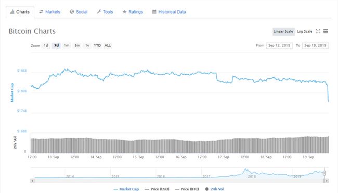
Task: Set zoom range to ALL
Action: (108, 46)
